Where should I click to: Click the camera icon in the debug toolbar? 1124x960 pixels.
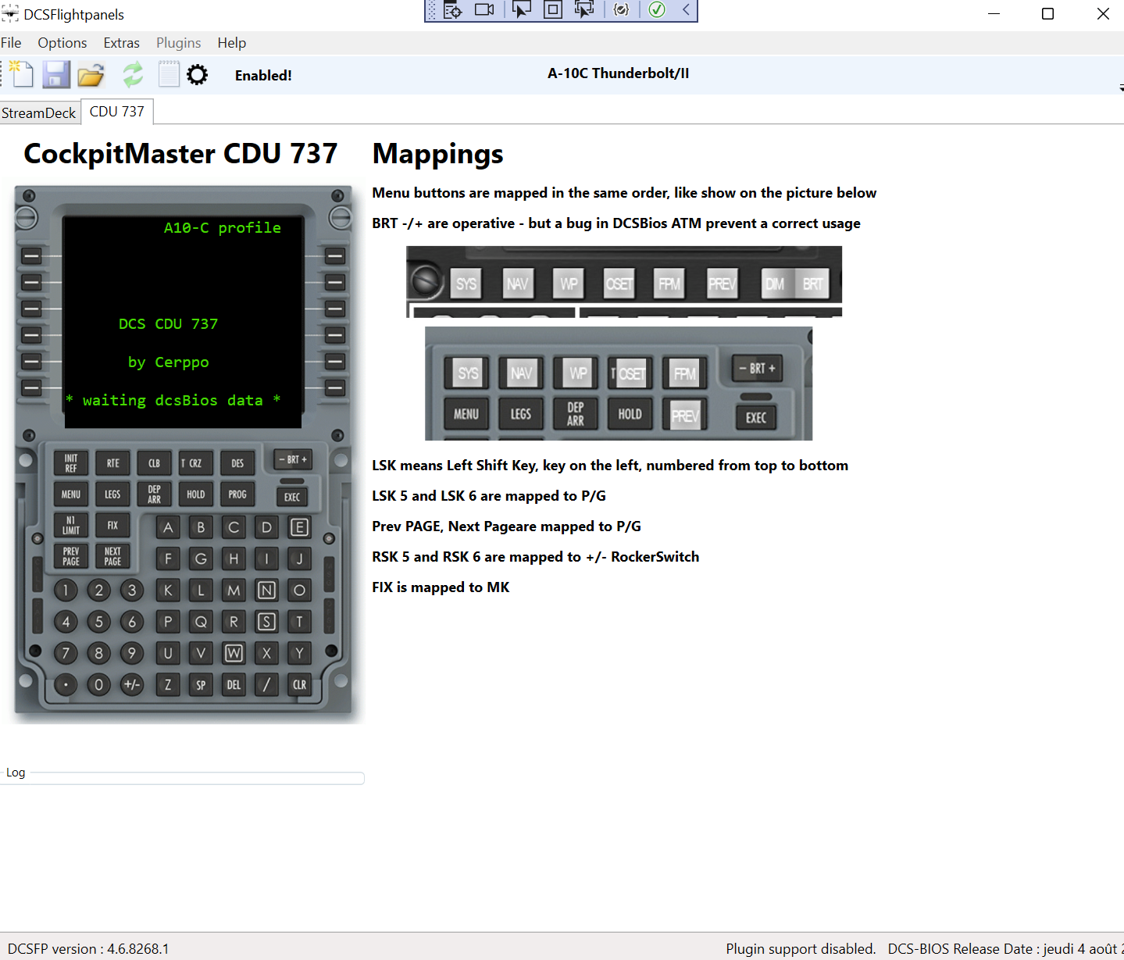(x=484, y=9)
